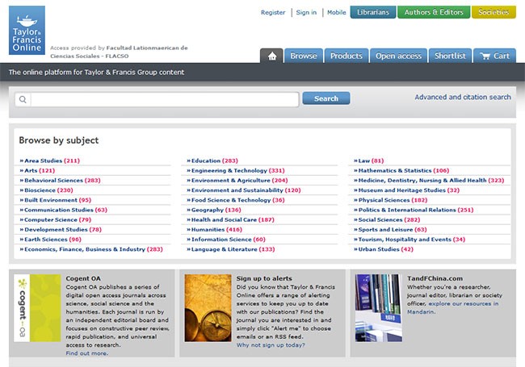The image size is (525, 367).
Task: Click the TandFChina books image
Action: [379, 308]
